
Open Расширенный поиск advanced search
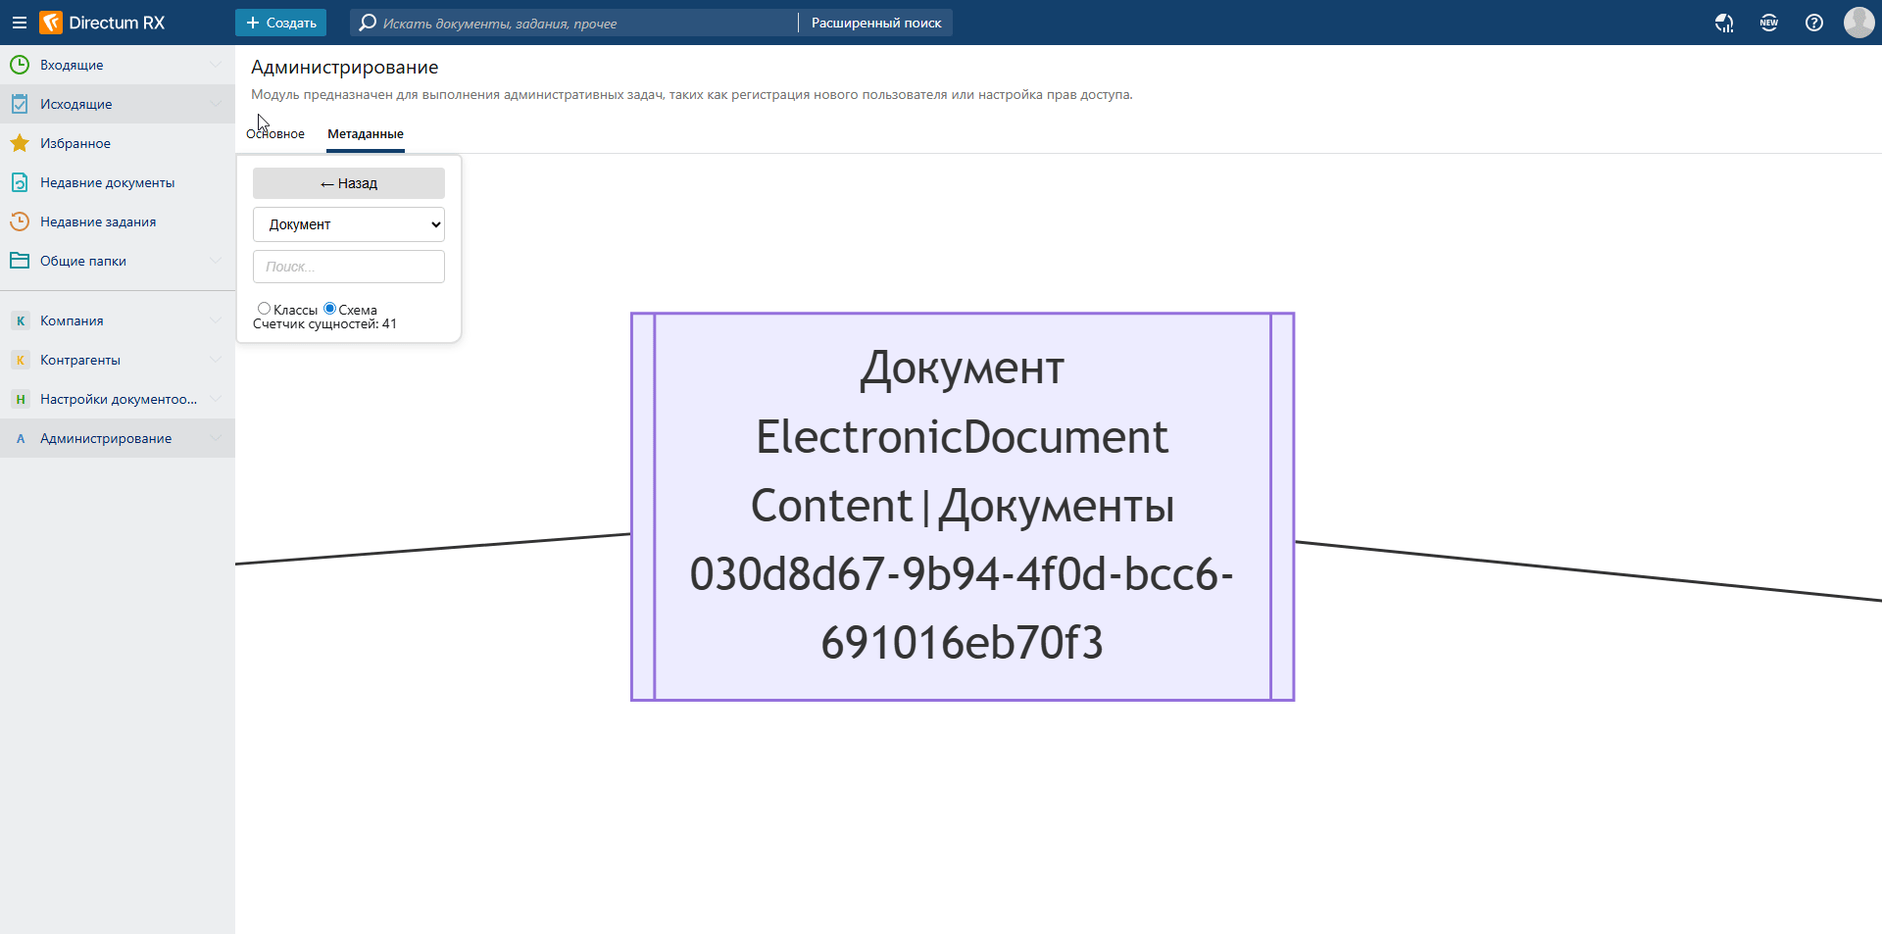tap(875, 23)
